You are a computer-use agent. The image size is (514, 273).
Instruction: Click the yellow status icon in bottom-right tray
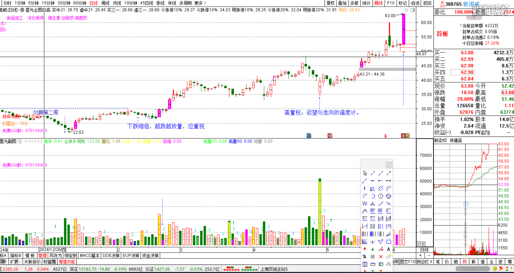tap(495, 269)
